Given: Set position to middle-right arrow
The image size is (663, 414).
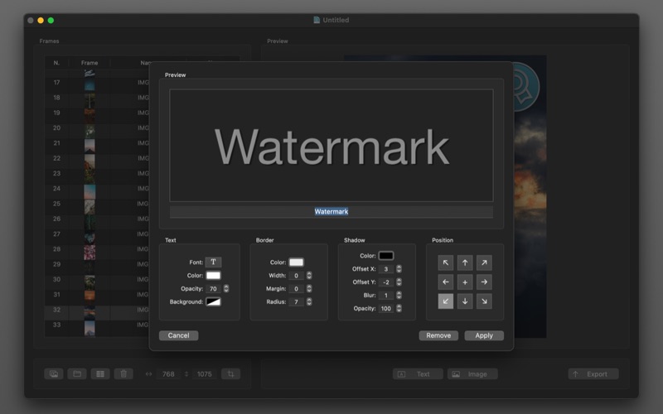Looking at the screenshot, I should [x=484, y=282].
